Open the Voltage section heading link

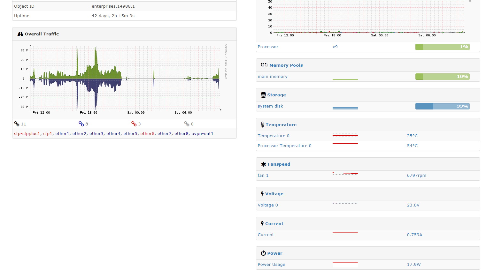(274, 194)
